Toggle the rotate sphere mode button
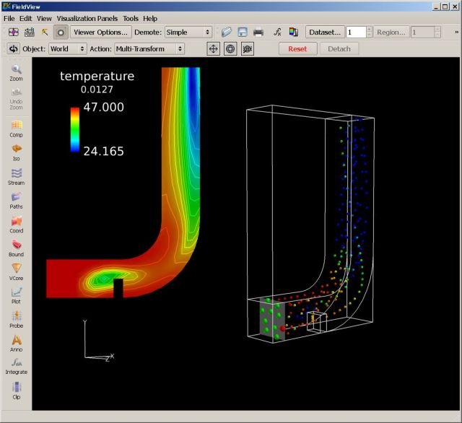The height and width of the screenshot is (423, 462). (230, 48)
